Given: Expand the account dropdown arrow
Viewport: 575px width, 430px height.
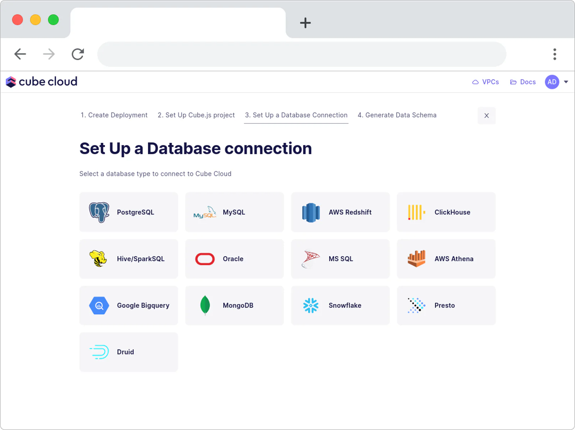Looking at the screenshot, I should 566,82.
